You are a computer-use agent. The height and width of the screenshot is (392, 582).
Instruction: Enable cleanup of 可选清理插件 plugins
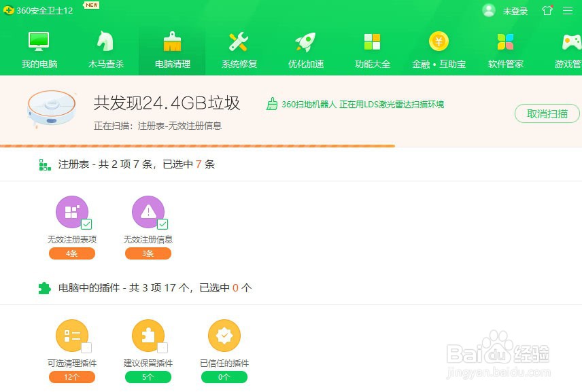[86, 347]
